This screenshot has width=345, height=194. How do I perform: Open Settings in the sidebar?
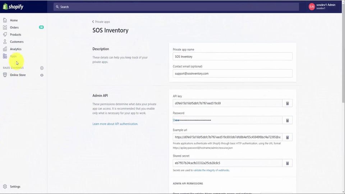click(x=15, y=186)
